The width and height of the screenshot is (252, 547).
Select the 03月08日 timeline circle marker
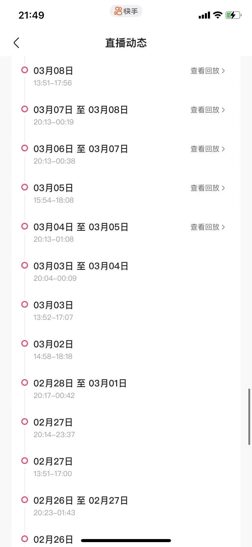pyautogui.click(x=25, y=70)
